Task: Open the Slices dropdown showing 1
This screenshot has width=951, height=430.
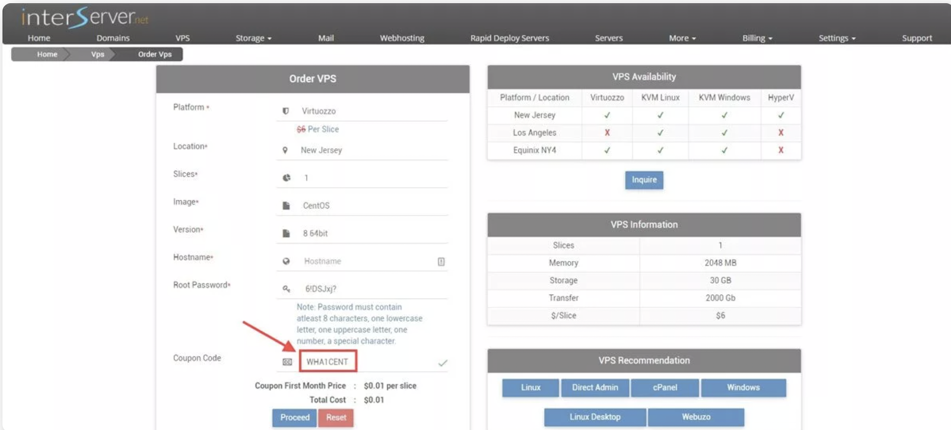Action: pos(362,178)
